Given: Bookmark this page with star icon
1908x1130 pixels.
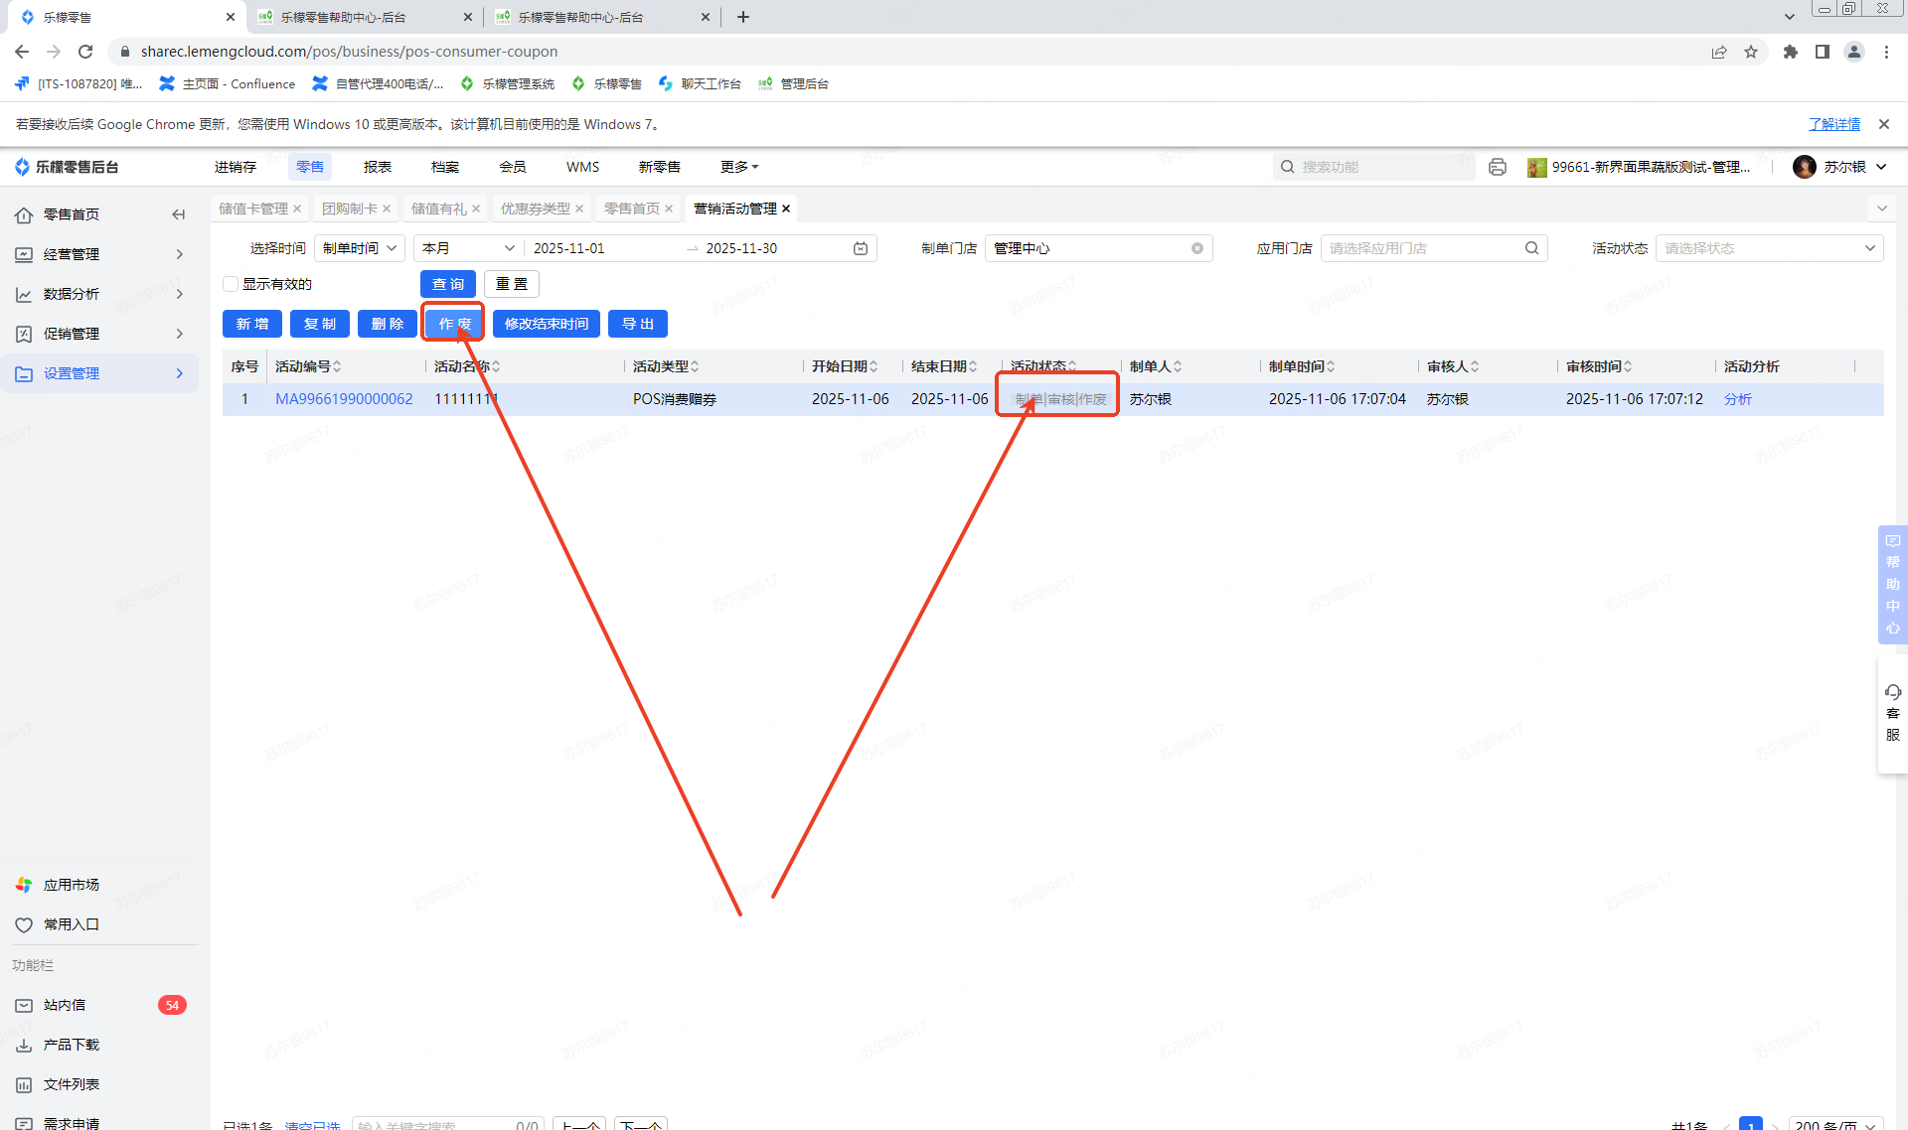Looking at the screenshot, I should click(1751, 52).
